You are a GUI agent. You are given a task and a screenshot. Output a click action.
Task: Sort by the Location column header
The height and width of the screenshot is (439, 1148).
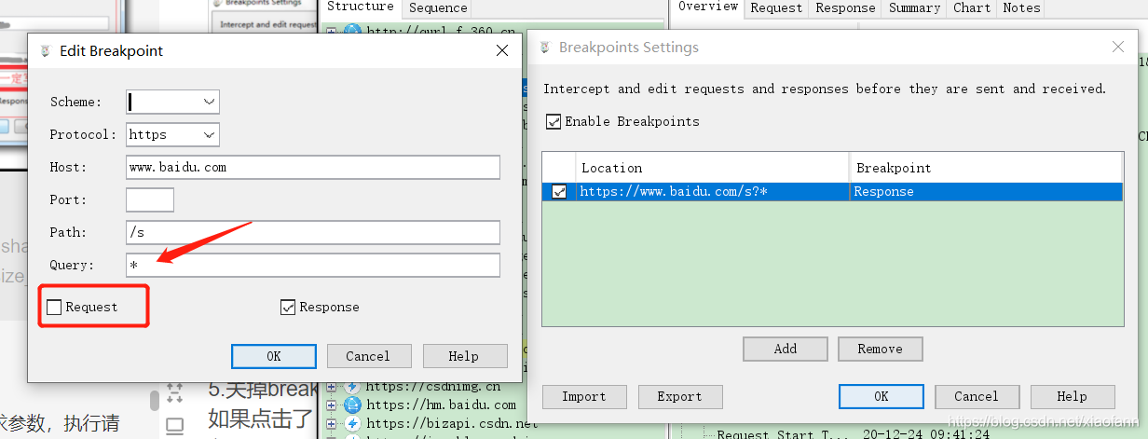(x=713, y=169)
